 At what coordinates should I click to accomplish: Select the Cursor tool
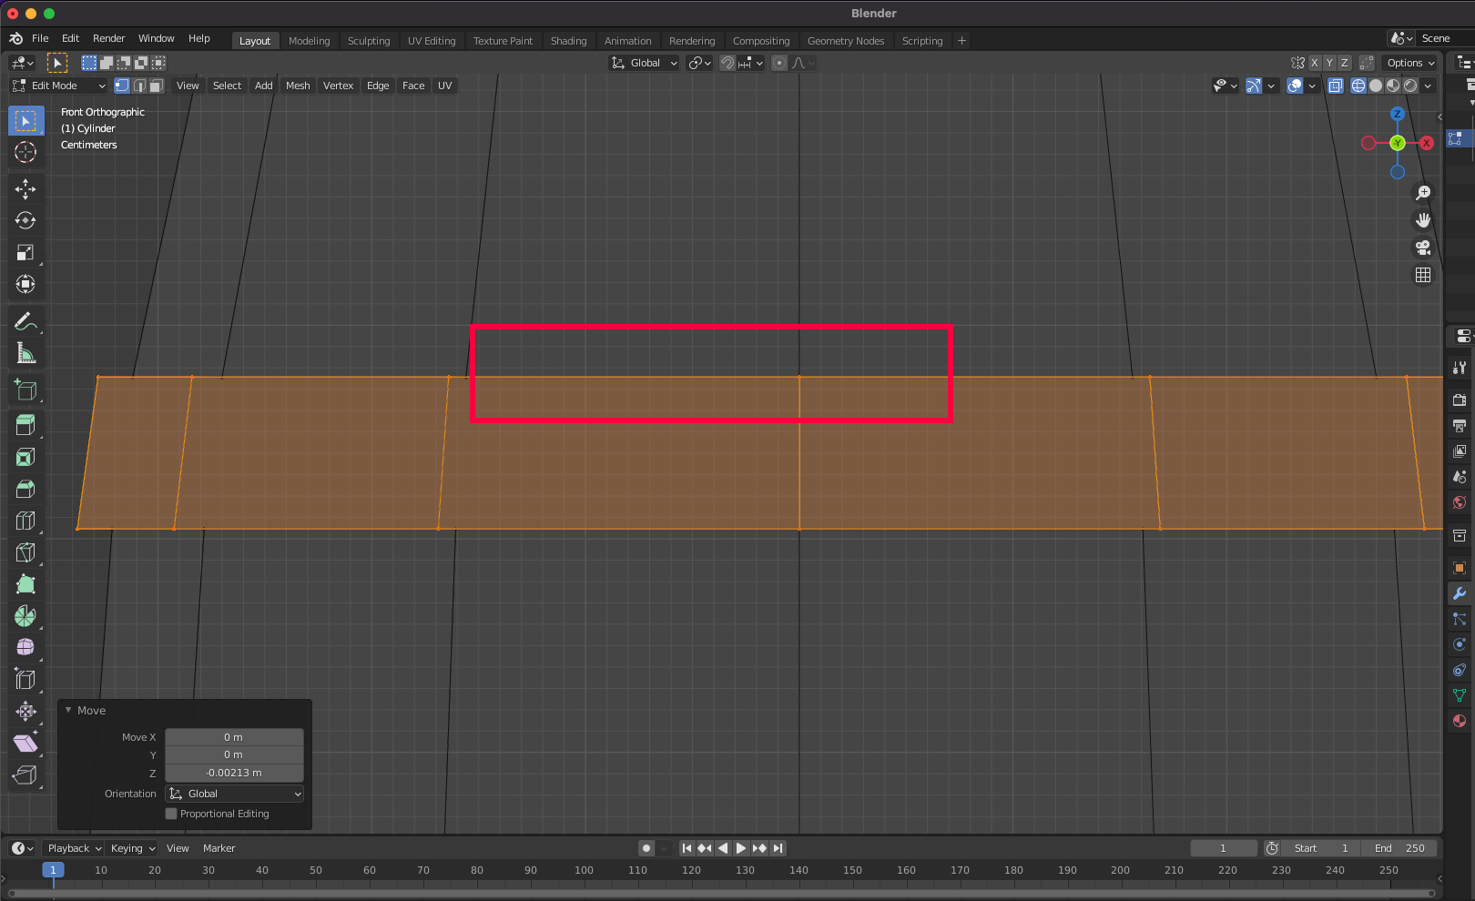[25, 152]
